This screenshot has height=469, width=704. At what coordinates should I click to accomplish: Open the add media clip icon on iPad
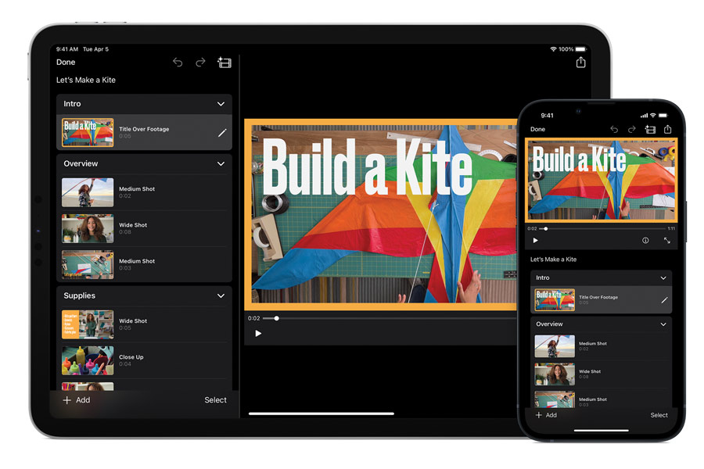[x=224, y=63]
